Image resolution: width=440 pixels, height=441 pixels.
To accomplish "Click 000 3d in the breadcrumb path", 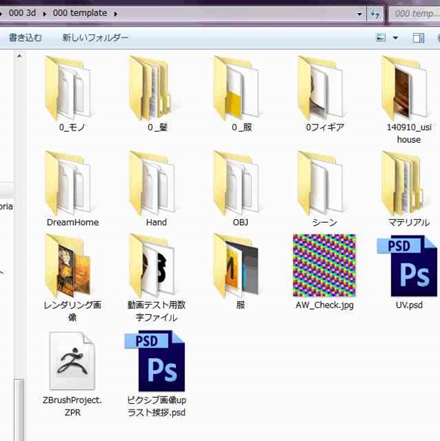I will pyautogui.click(x=22, y=14).
